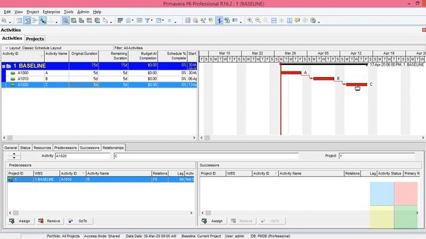Switch to the Resources details tab
This screenshot has width=426, height=239.
coord(43,147)
